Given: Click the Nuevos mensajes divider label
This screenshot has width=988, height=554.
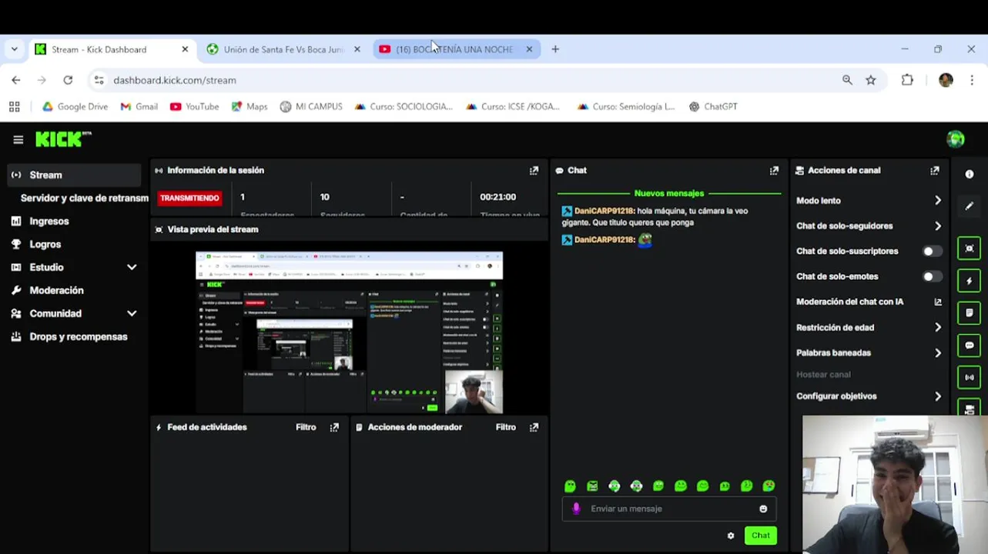Looking at the screenshot, I should 668,193.
